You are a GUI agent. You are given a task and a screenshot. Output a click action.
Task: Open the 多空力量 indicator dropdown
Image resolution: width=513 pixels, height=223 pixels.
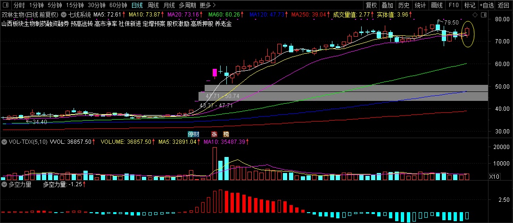coord(4,185)
